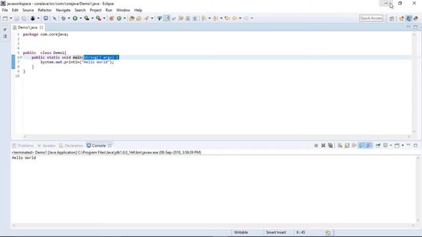Toggle Show Console on Standard Out

point(361,145)
